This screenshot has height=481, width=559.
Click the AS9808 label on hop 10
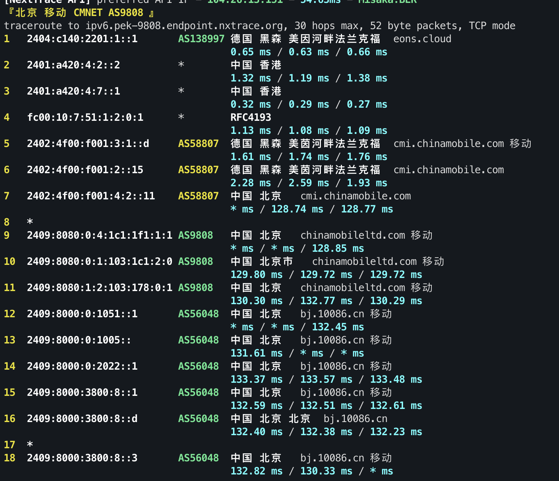[195, 261]
